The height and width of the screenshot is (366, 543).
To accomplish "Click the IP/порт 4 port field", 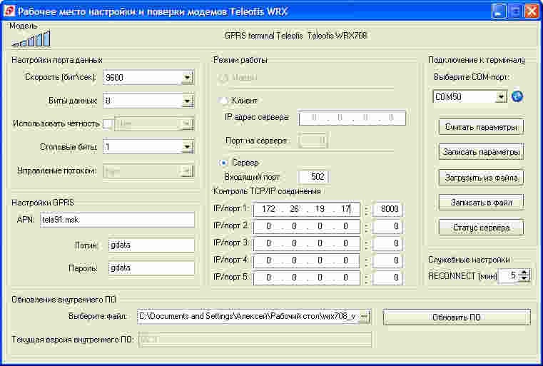I will (x=387, y=260).
